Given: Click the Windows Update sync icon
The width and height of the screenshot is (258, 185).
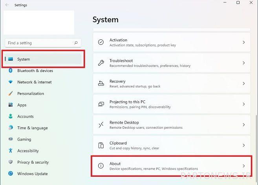Looking at the screenshot, I should [x=11, y=174].
